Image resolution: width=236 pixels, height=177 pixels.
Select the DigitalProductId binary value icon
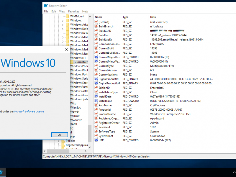96,79
